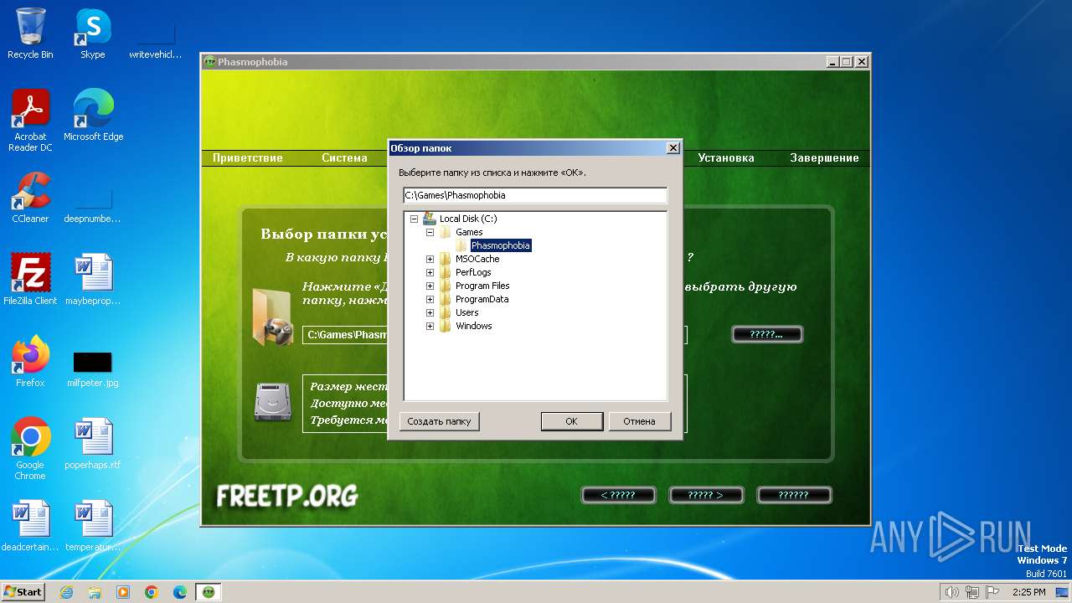1072x603 pixels.
Task: Open the milfpeter.jpg image file
Action: pos(93,368)
